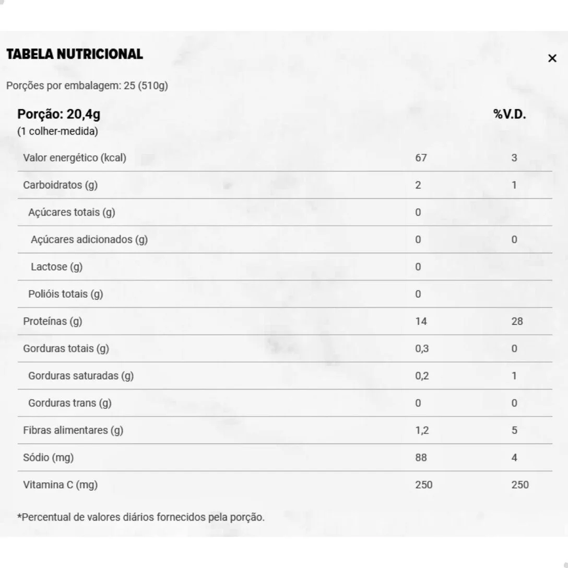This screenshot has width=568, height=568.
Task: Click the Polióis totais (g) label
Action: (66, 294)
